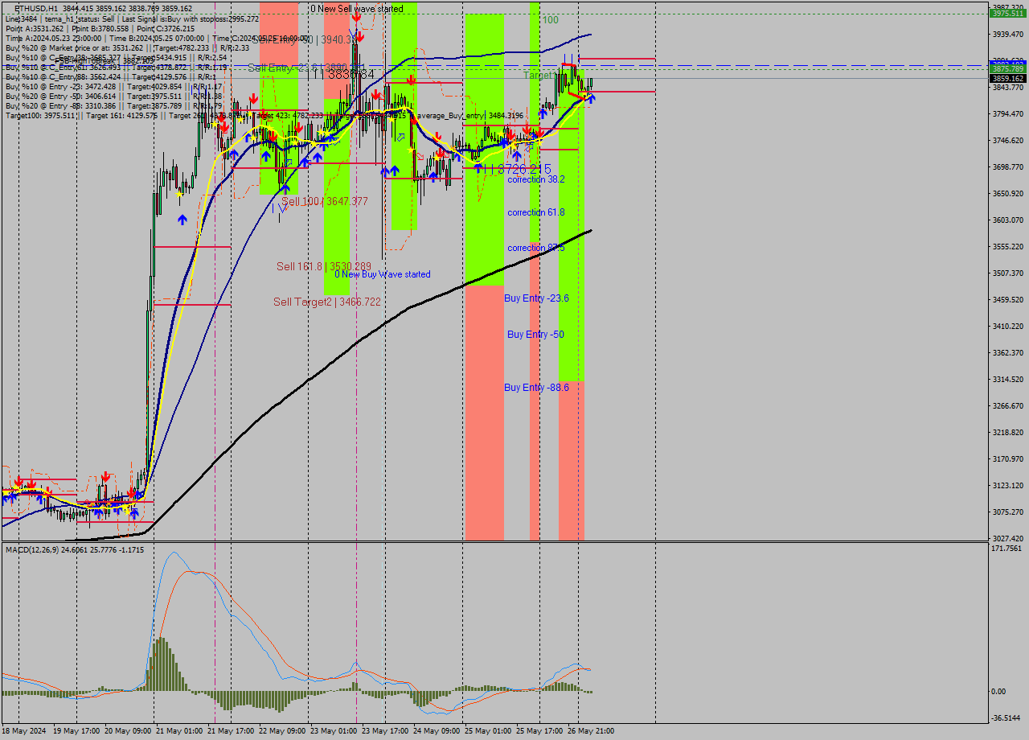Select the 'correction 87.5' label

point(536,248)
